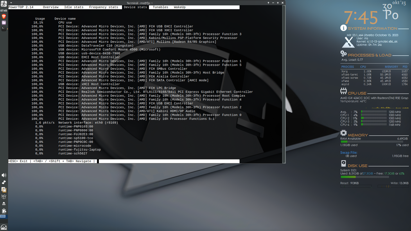The height and width of the screenshot is (231, 411).
Task: Select the EHCI Host Controller row
Action: (76, 57)
